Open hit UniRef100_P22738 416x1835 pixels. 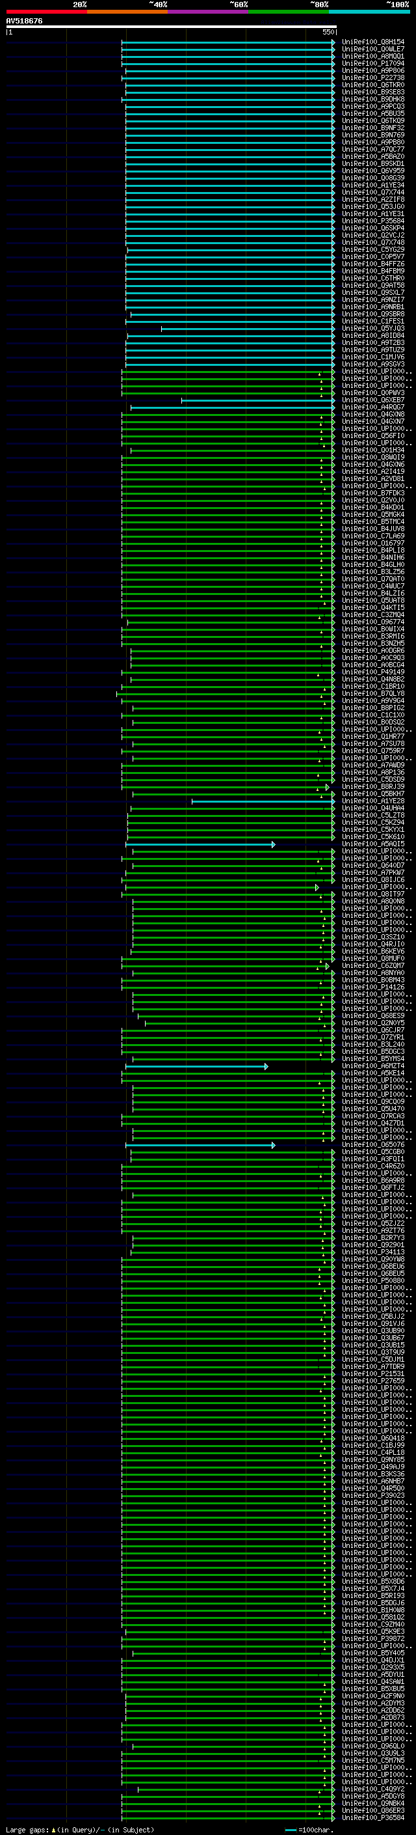click(373, 77)
